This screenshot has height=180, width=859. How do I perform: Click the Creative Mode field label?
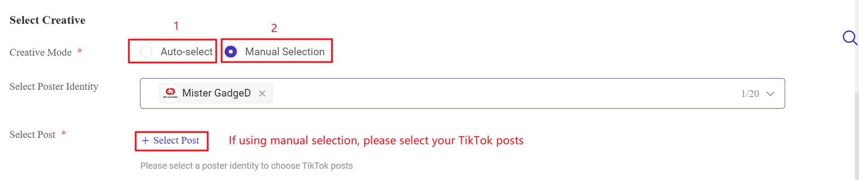[x=41, y=53]
